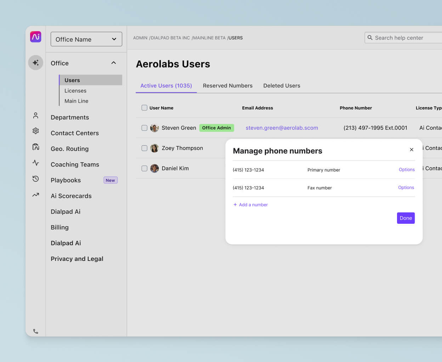The image size is (442, 362).
Task: Open the Dialpad Ai logo home
Action: click(36, 37)
